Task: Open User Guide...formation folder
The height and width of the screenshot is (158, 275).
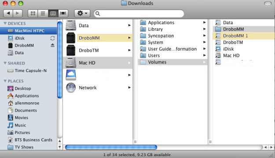Action: [x=172, y=49]
